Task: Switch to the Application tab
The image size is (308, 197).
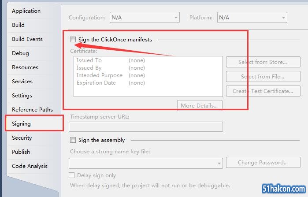Action: point(26,11)
